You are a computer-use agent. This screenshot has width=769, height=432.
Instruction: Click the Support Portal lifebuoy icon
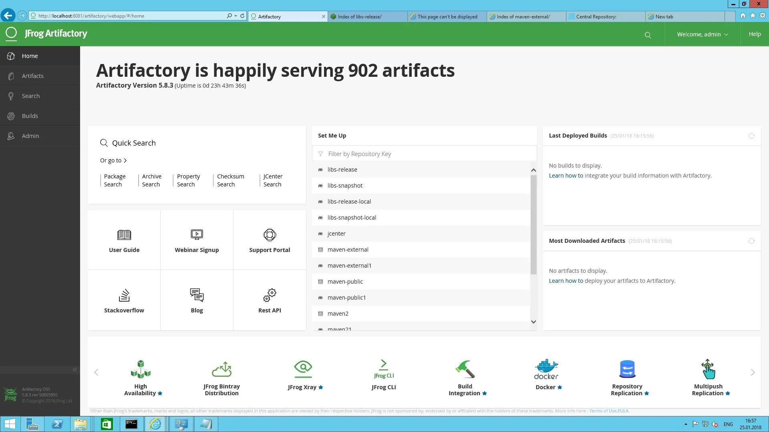pyautogui.click(x=270, y=235)
